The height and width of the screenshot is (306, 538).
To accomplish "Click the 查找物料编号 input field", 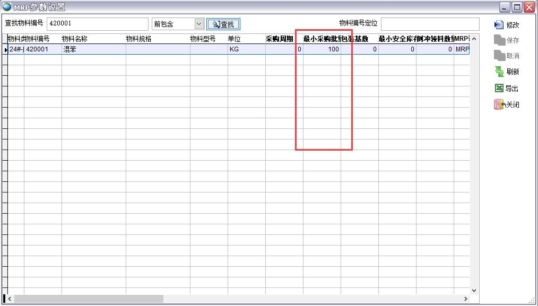I will click(98, 24).
